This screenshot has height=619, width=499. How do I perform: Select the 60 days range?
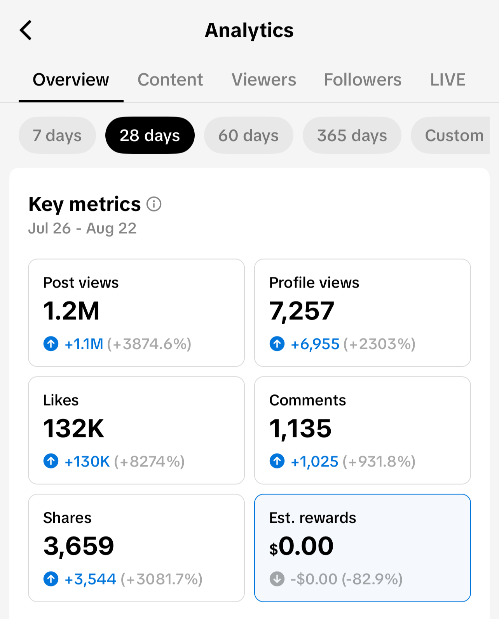(249, 135)
